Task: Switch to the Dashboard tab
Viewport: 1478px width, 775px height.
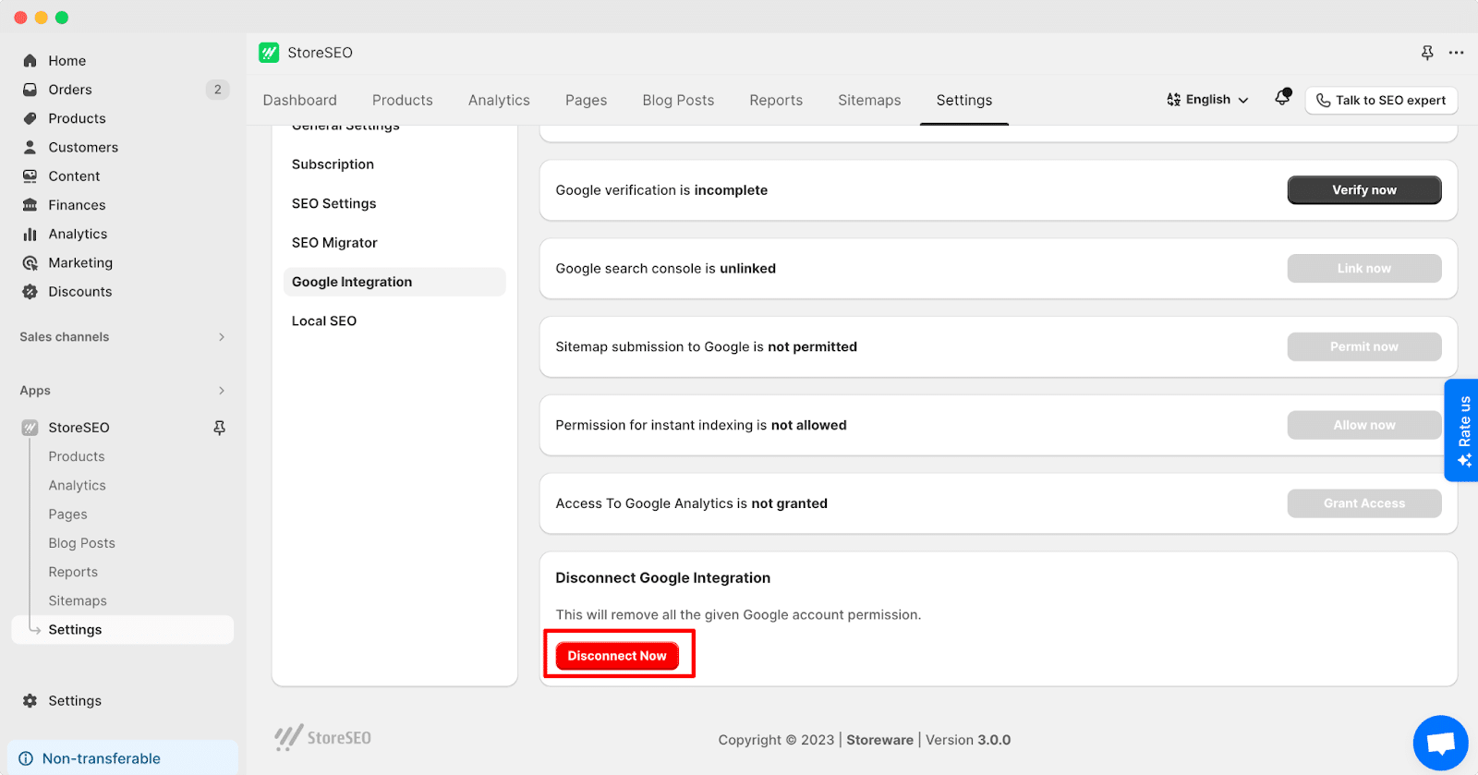Action: point(299,100)
